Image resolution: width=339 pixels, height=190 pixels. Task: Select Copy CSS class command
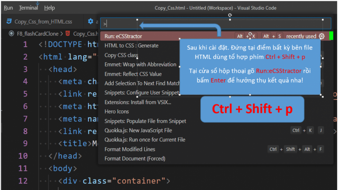[121, 55]
